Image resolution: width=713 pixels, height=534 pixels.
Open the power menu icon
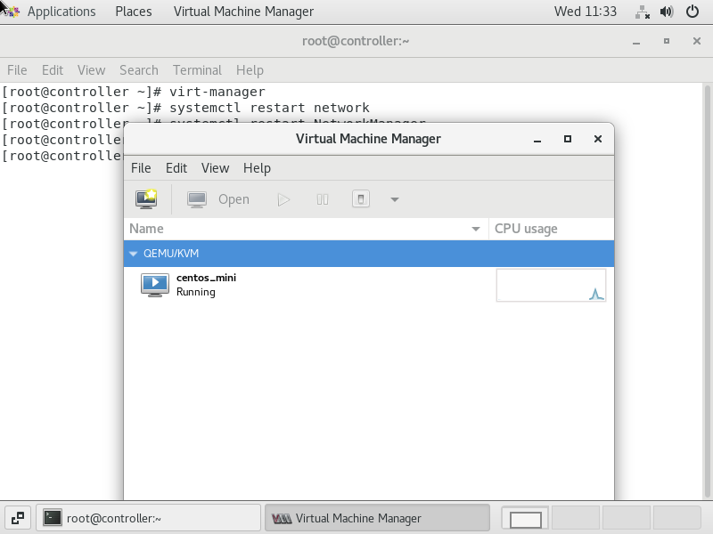(x=693, y=12)
